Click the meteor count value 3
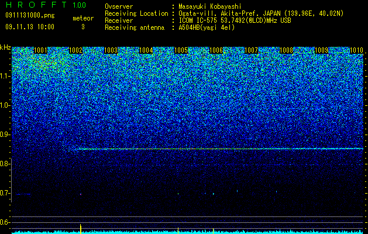This screenshot has width=368, height=234. (x=83, y=27)
